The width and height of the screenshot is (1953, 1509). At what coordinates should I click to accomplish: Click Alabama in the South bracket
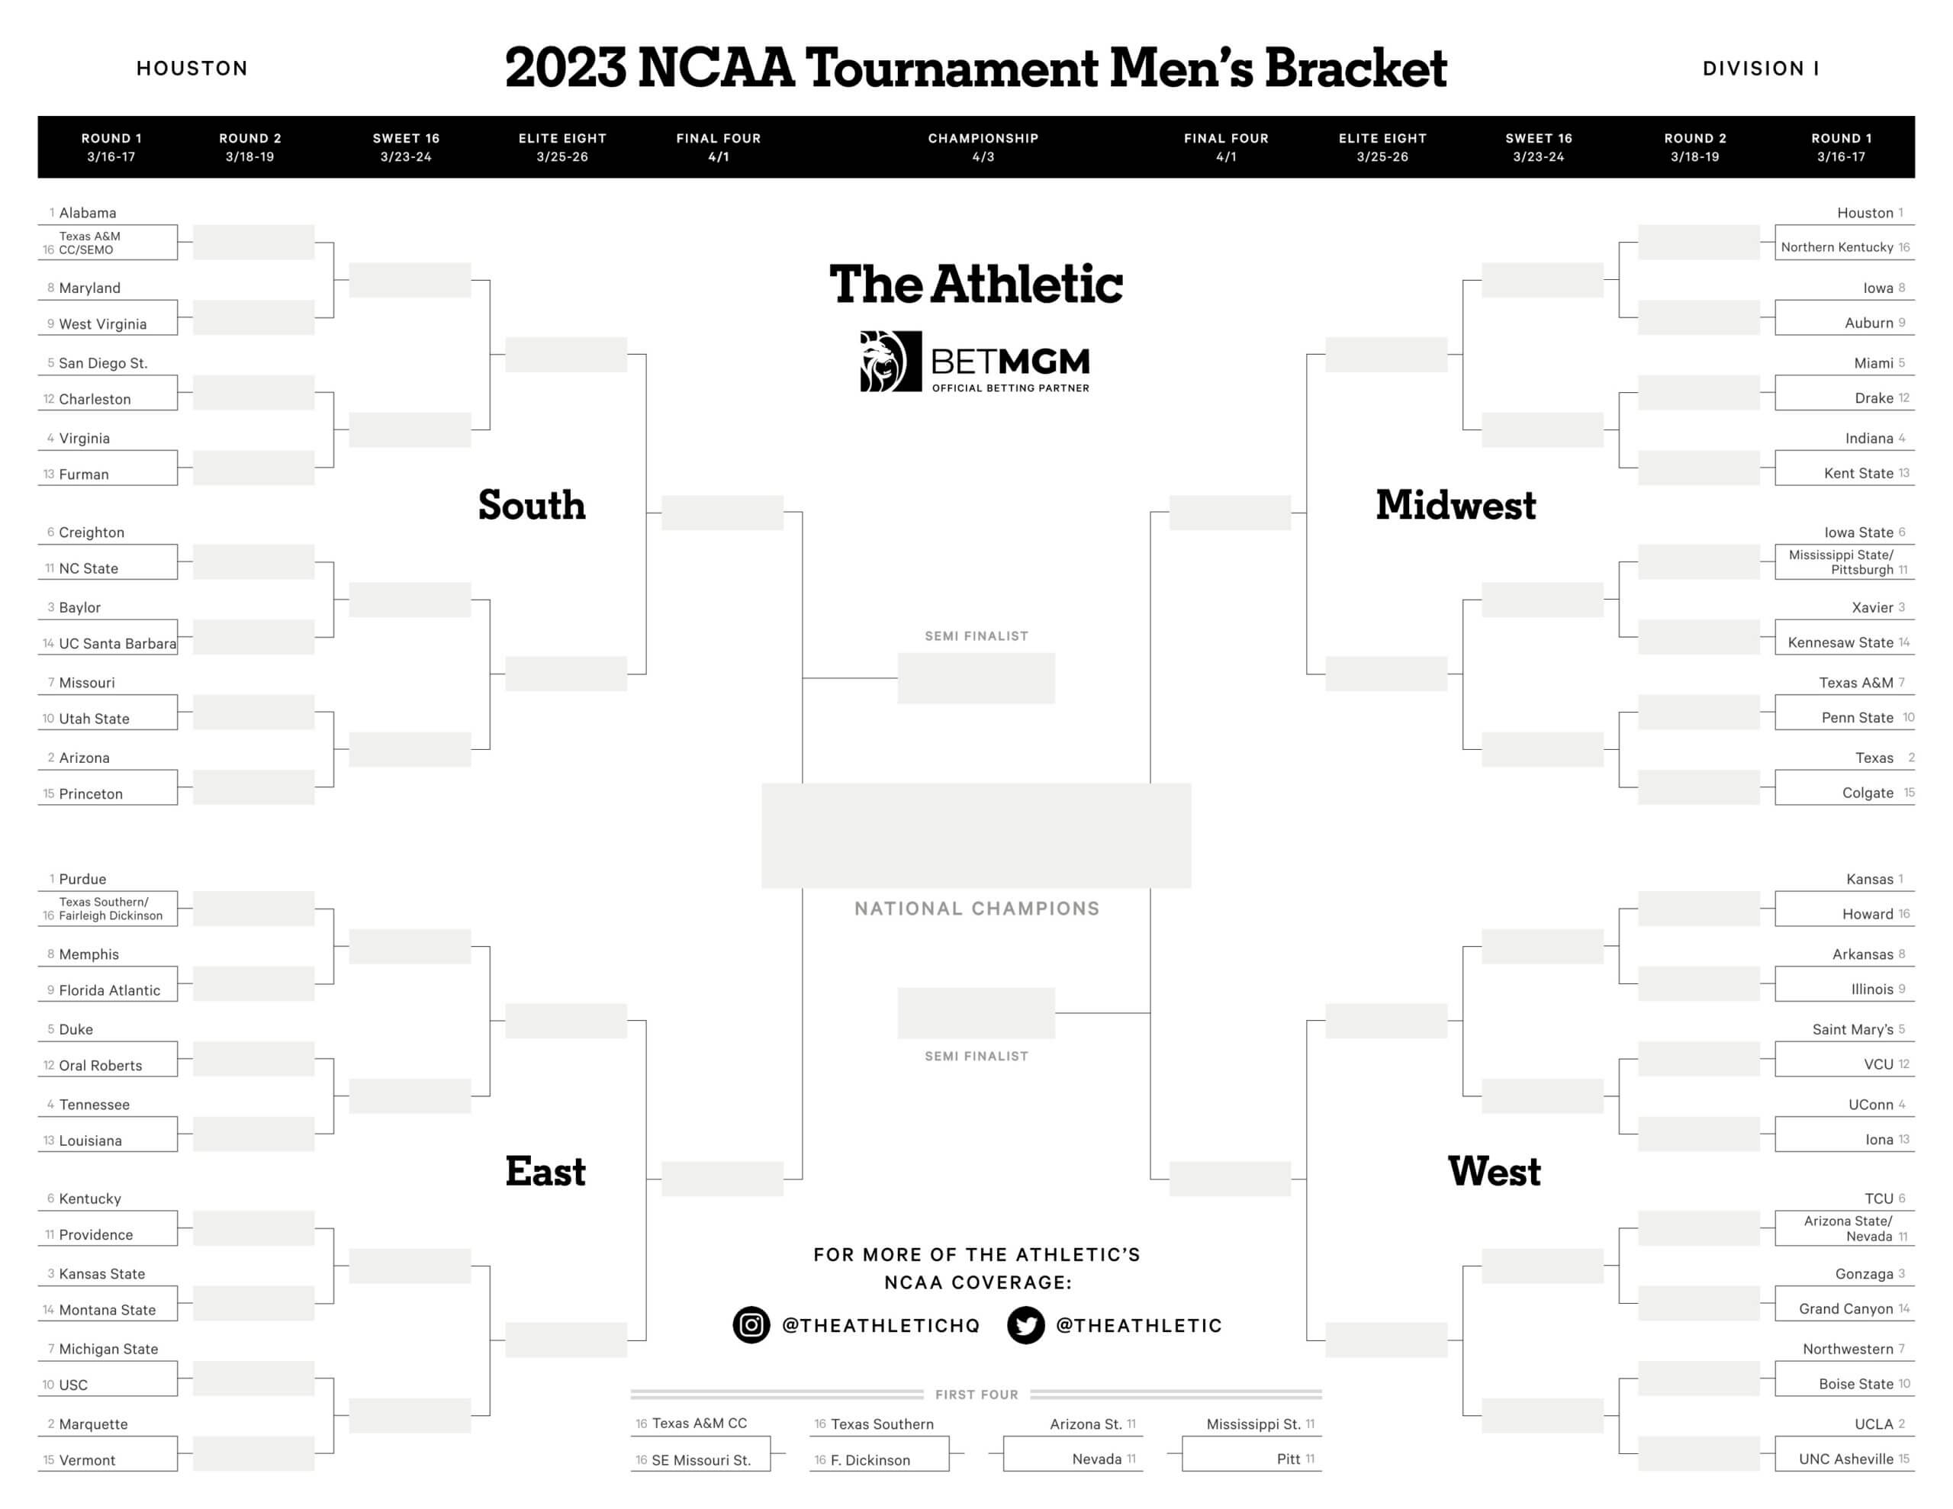pos(88,213)
